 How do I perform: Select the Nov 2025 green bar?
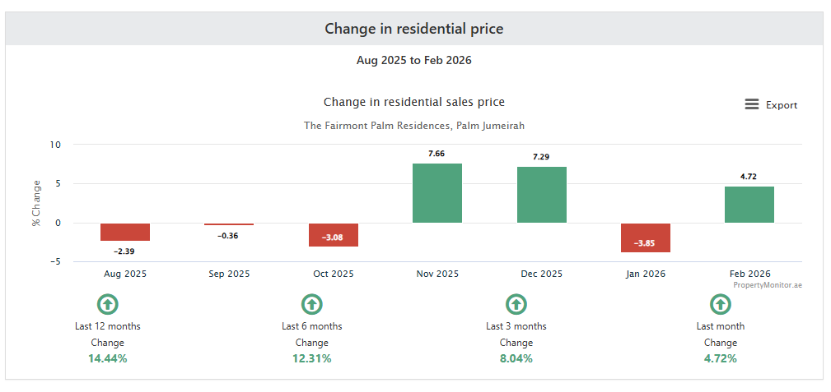[437, 193]
